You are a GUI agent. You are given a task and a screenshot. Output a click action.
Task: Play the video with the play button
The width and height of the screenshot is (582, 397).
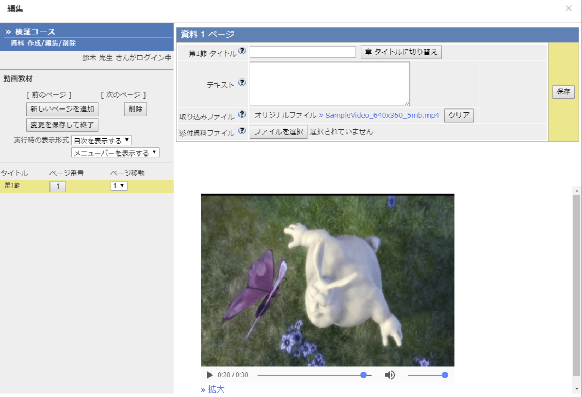coord(210,375)
